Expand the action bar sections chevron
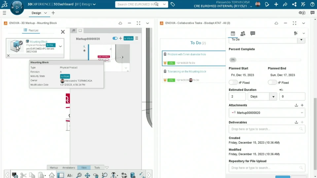The height and width of the screenshot is (178, 317). pos(107,167)
